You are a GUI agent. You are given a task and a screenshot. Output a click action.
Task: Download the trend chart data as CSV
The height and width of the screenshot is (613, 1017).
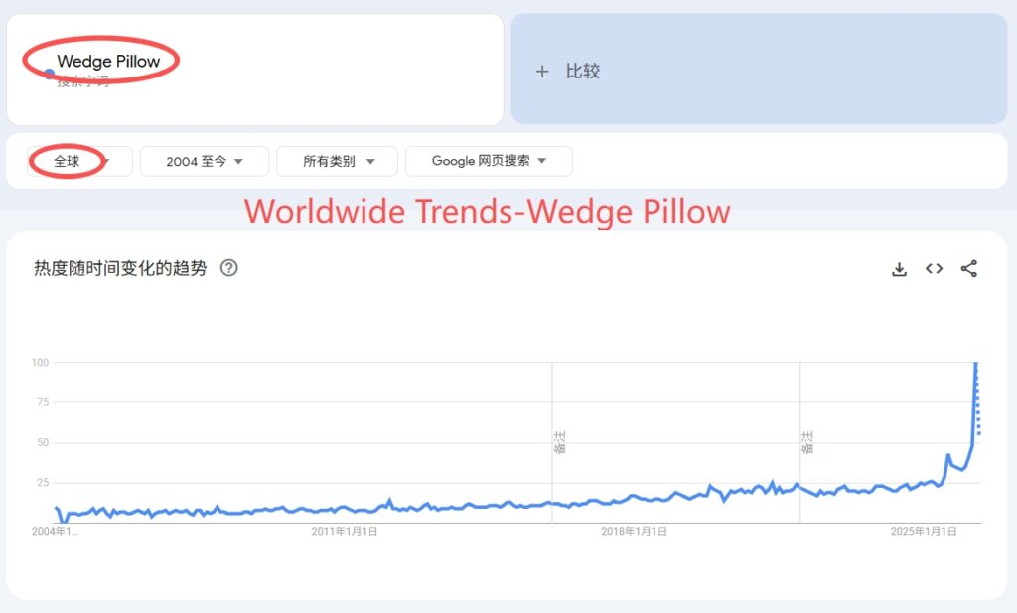coord(899,269)
